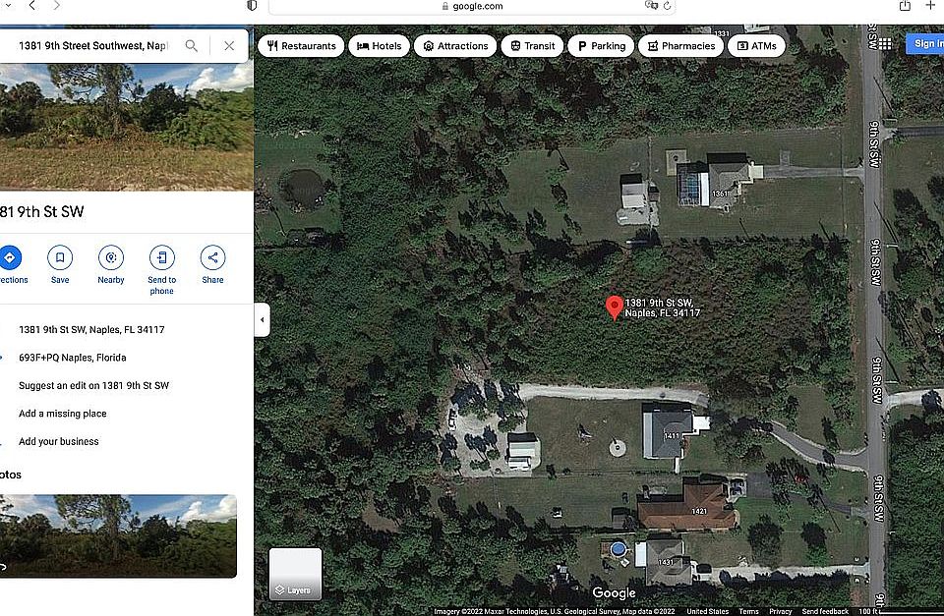
Task: Click Add a missing place
Action: (x=63, y=414)
